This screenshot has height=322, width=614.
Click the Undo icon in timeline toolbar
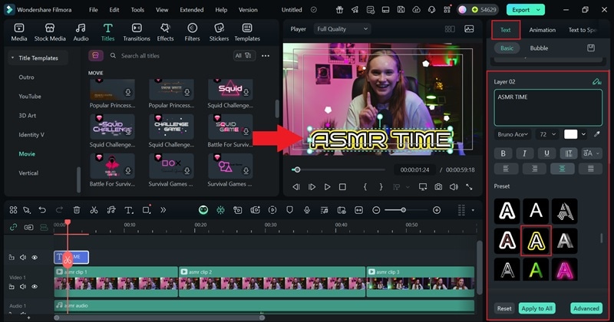pyautogui.click(x=42, y=210)
